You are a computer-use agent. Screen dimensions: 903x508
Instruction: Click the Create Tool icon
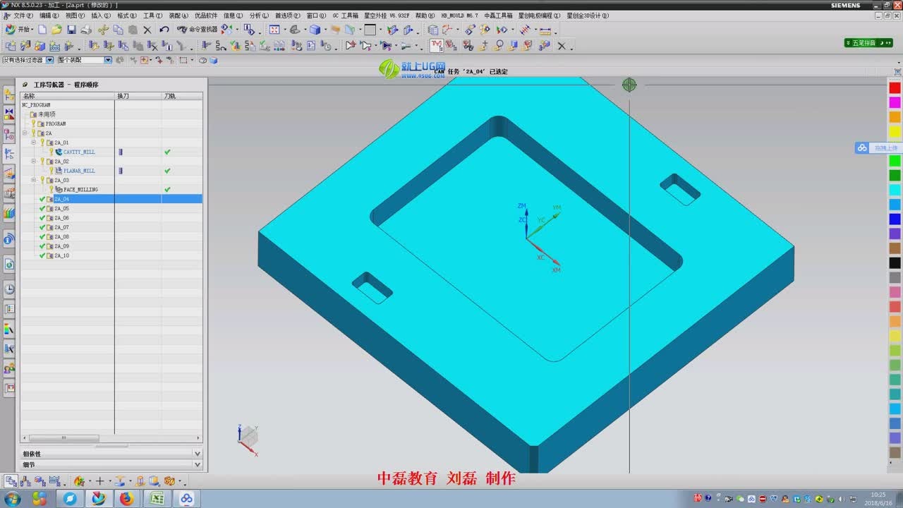(x=25, y=45)
